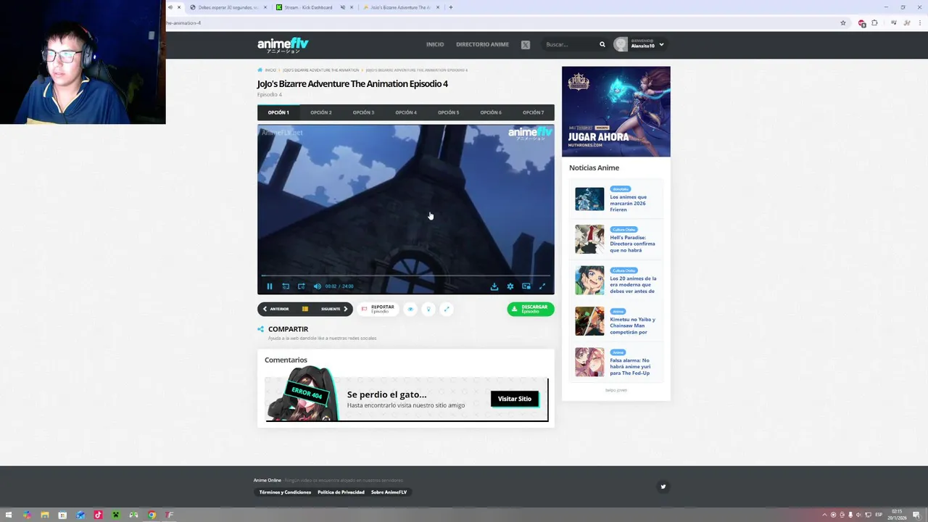Mute the video player volume
Viewport: 928px width, 522px height.
(x=318, y=286)
